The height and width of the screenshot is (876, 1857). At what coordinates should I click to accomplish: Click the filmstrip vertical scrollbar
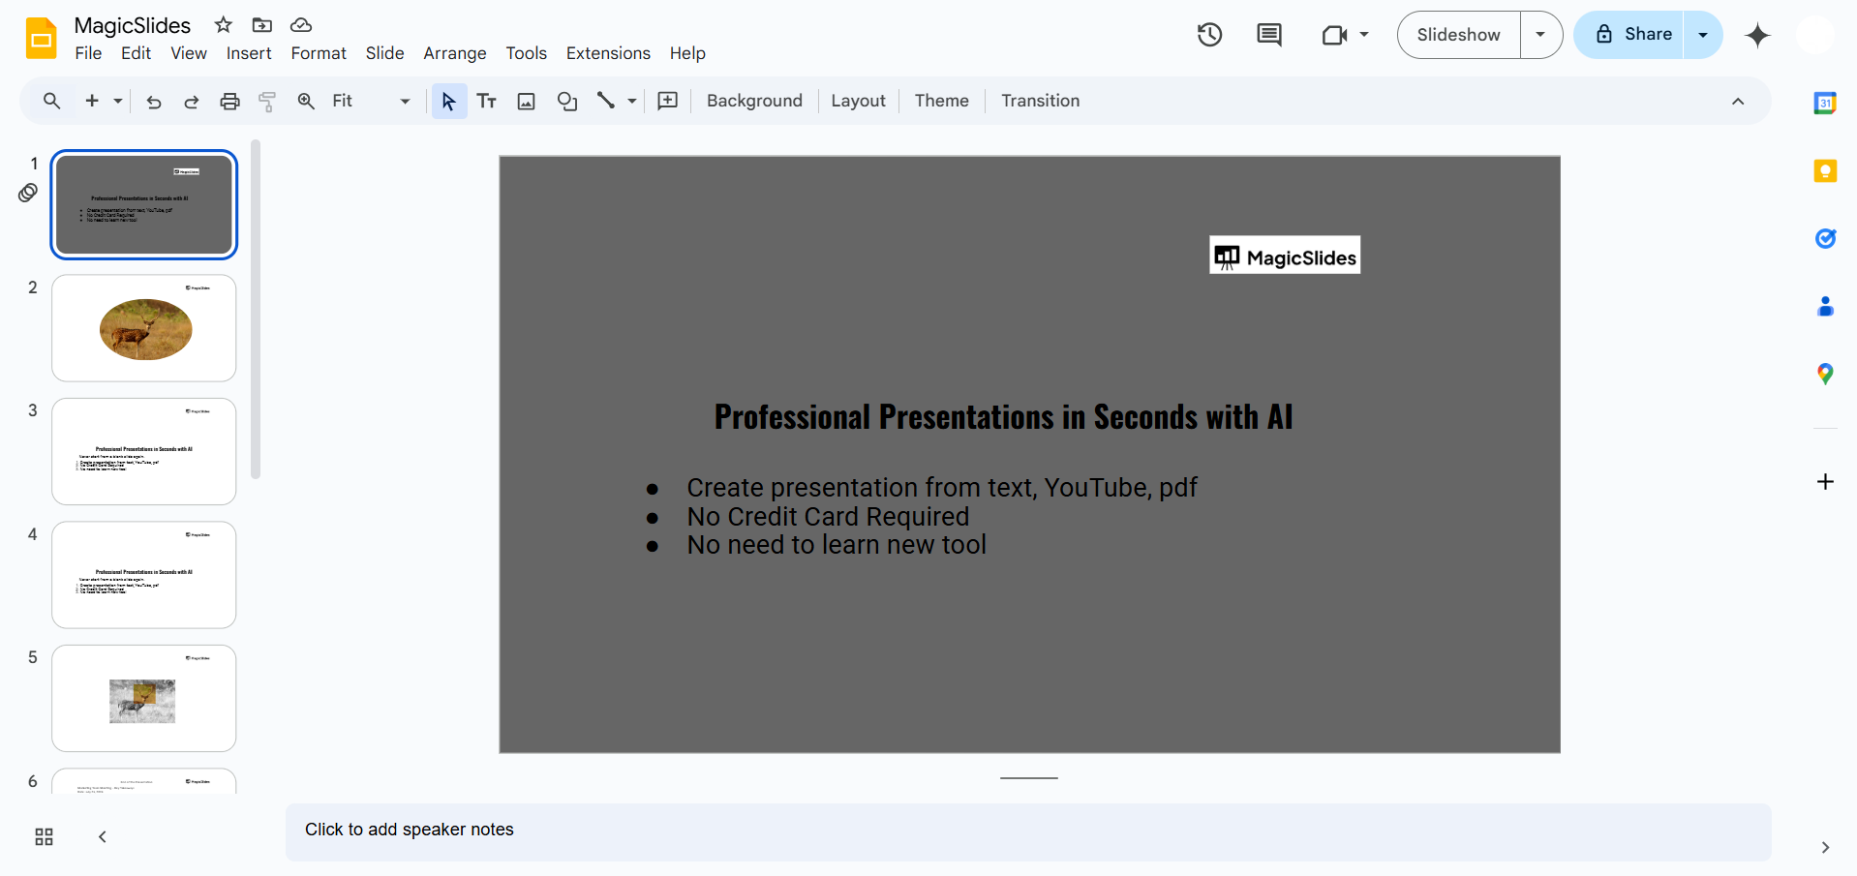coord(256,310)
